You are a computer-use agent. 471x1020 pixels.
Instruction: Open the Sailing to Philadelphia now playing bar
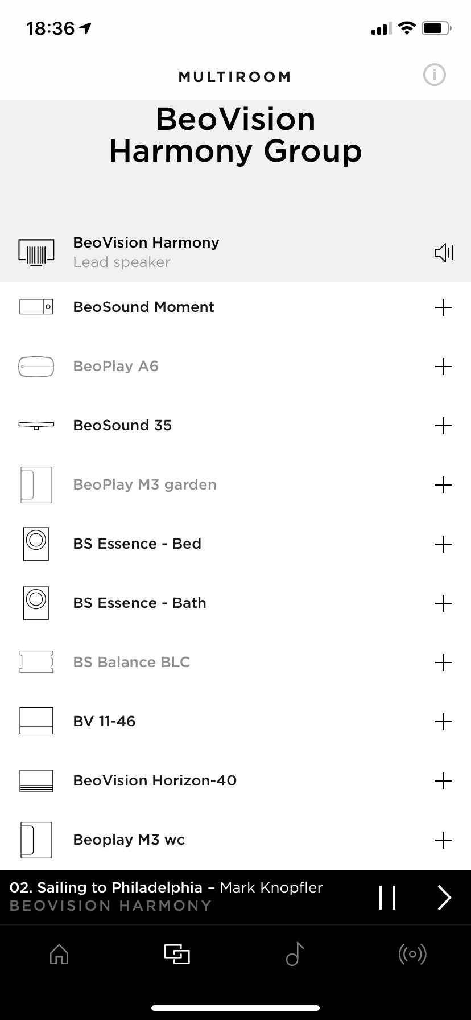171,896
